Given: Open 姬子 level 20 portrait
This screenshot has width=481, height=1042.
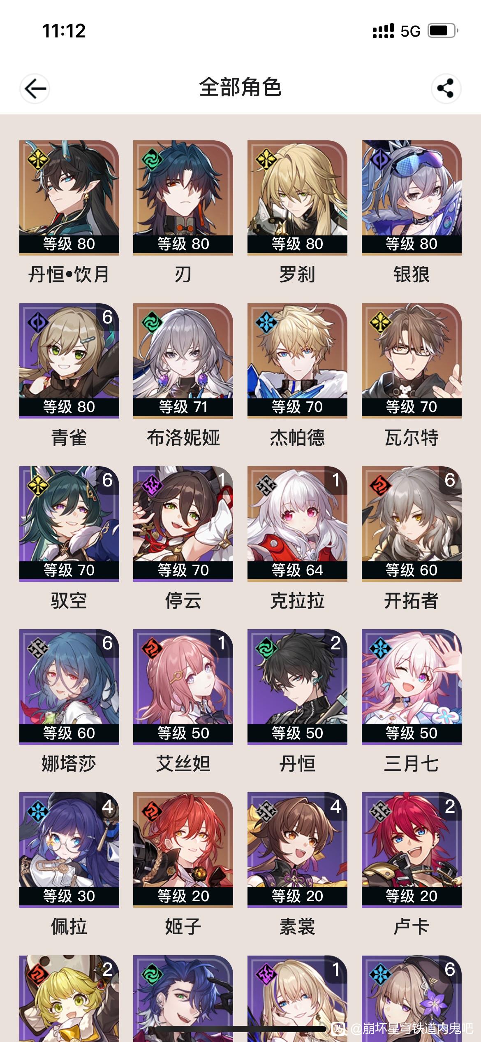Looking at the screenshot, I should click(183, 849).
